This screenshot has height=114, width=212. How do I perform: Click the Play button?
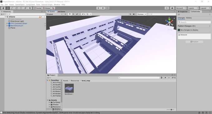coord(99,8)
